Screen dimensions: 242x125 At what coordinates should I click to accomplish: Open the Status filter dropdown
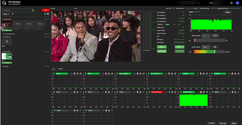(6, 14)
